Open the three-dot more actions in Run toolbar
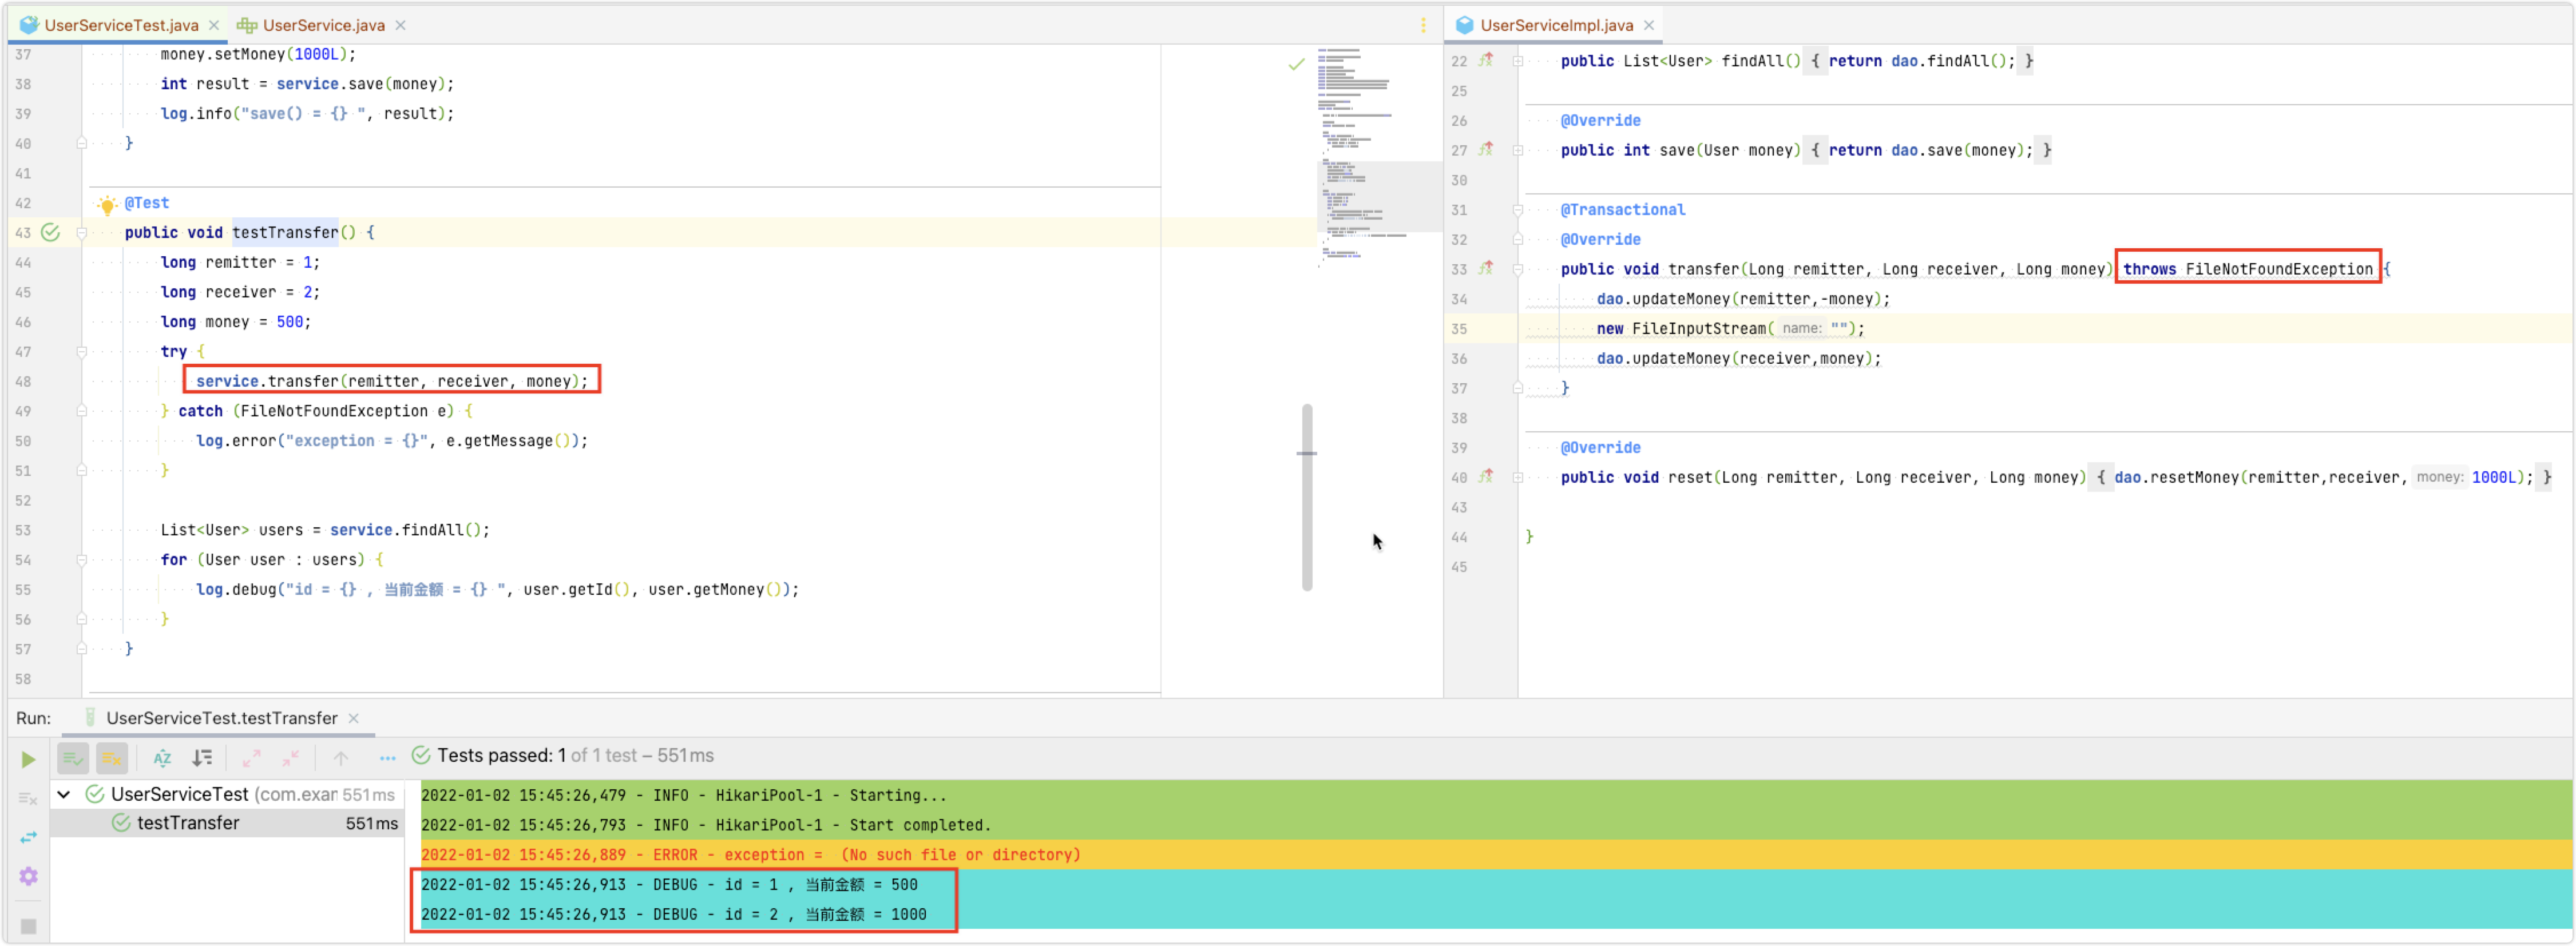 pos(388,759)
